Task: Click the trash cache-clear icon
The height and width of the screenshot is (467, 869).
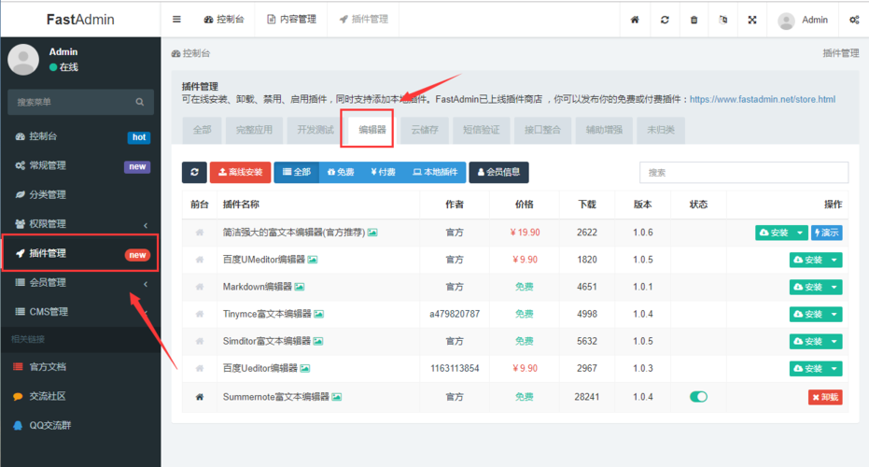Action: point(694,20)
